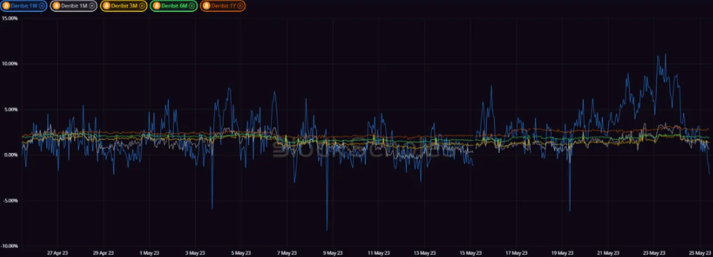Click the 9 May 23 date label
The image size is (713, 257).
point(333,253)
